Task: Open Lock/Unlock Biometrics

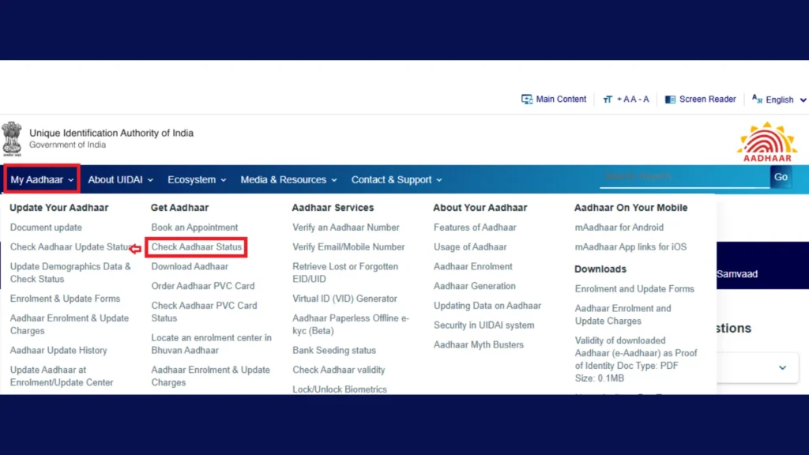Action: pyautogui.click(x=340, y=389)
